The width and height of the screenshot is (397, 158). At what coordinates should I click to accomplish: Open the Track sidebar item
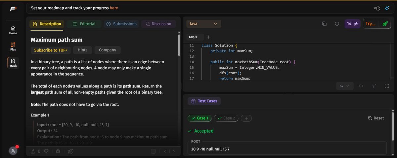point(13,63)
